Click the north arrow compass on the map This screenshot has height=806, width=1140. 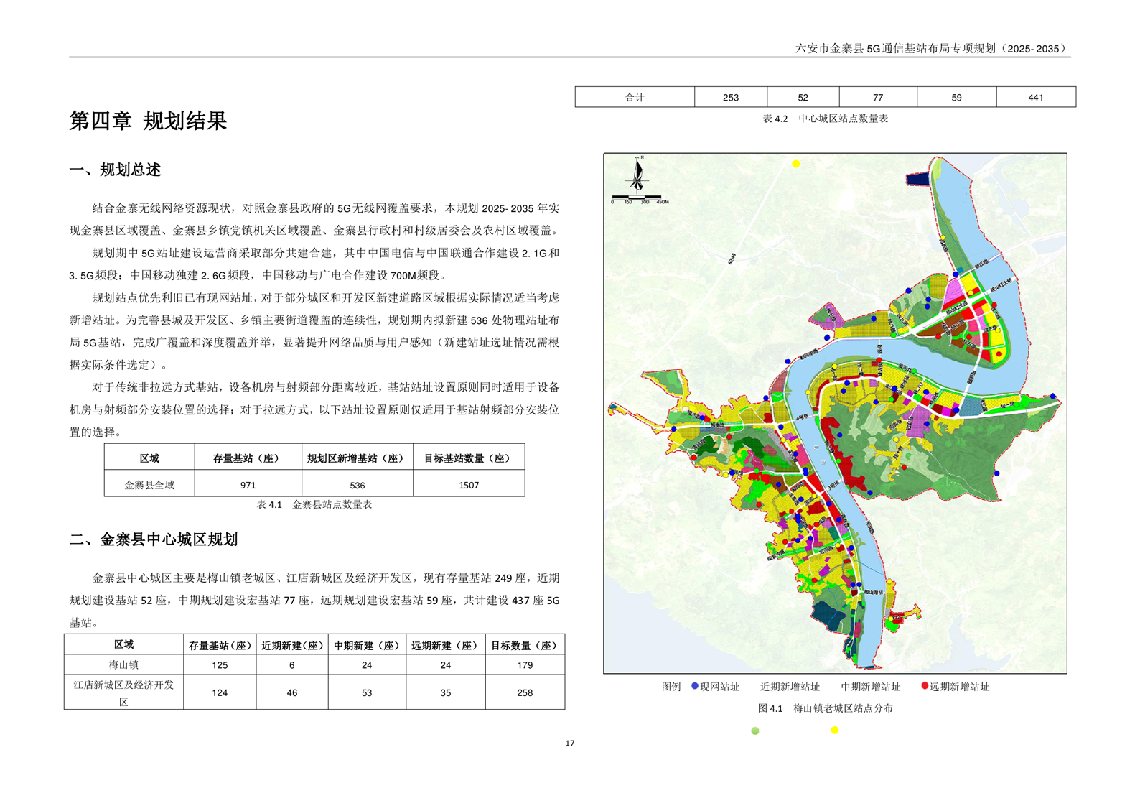click(x=637, y=174)
